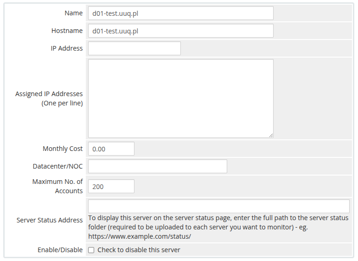This screenshot has height=261, width=358.
Task: Tick the disable this server checkbox
Action: pos(91,250)
